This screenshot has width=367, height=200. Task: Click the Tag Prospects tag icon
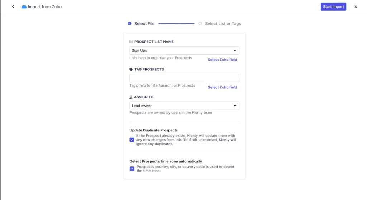pos(131,70)
